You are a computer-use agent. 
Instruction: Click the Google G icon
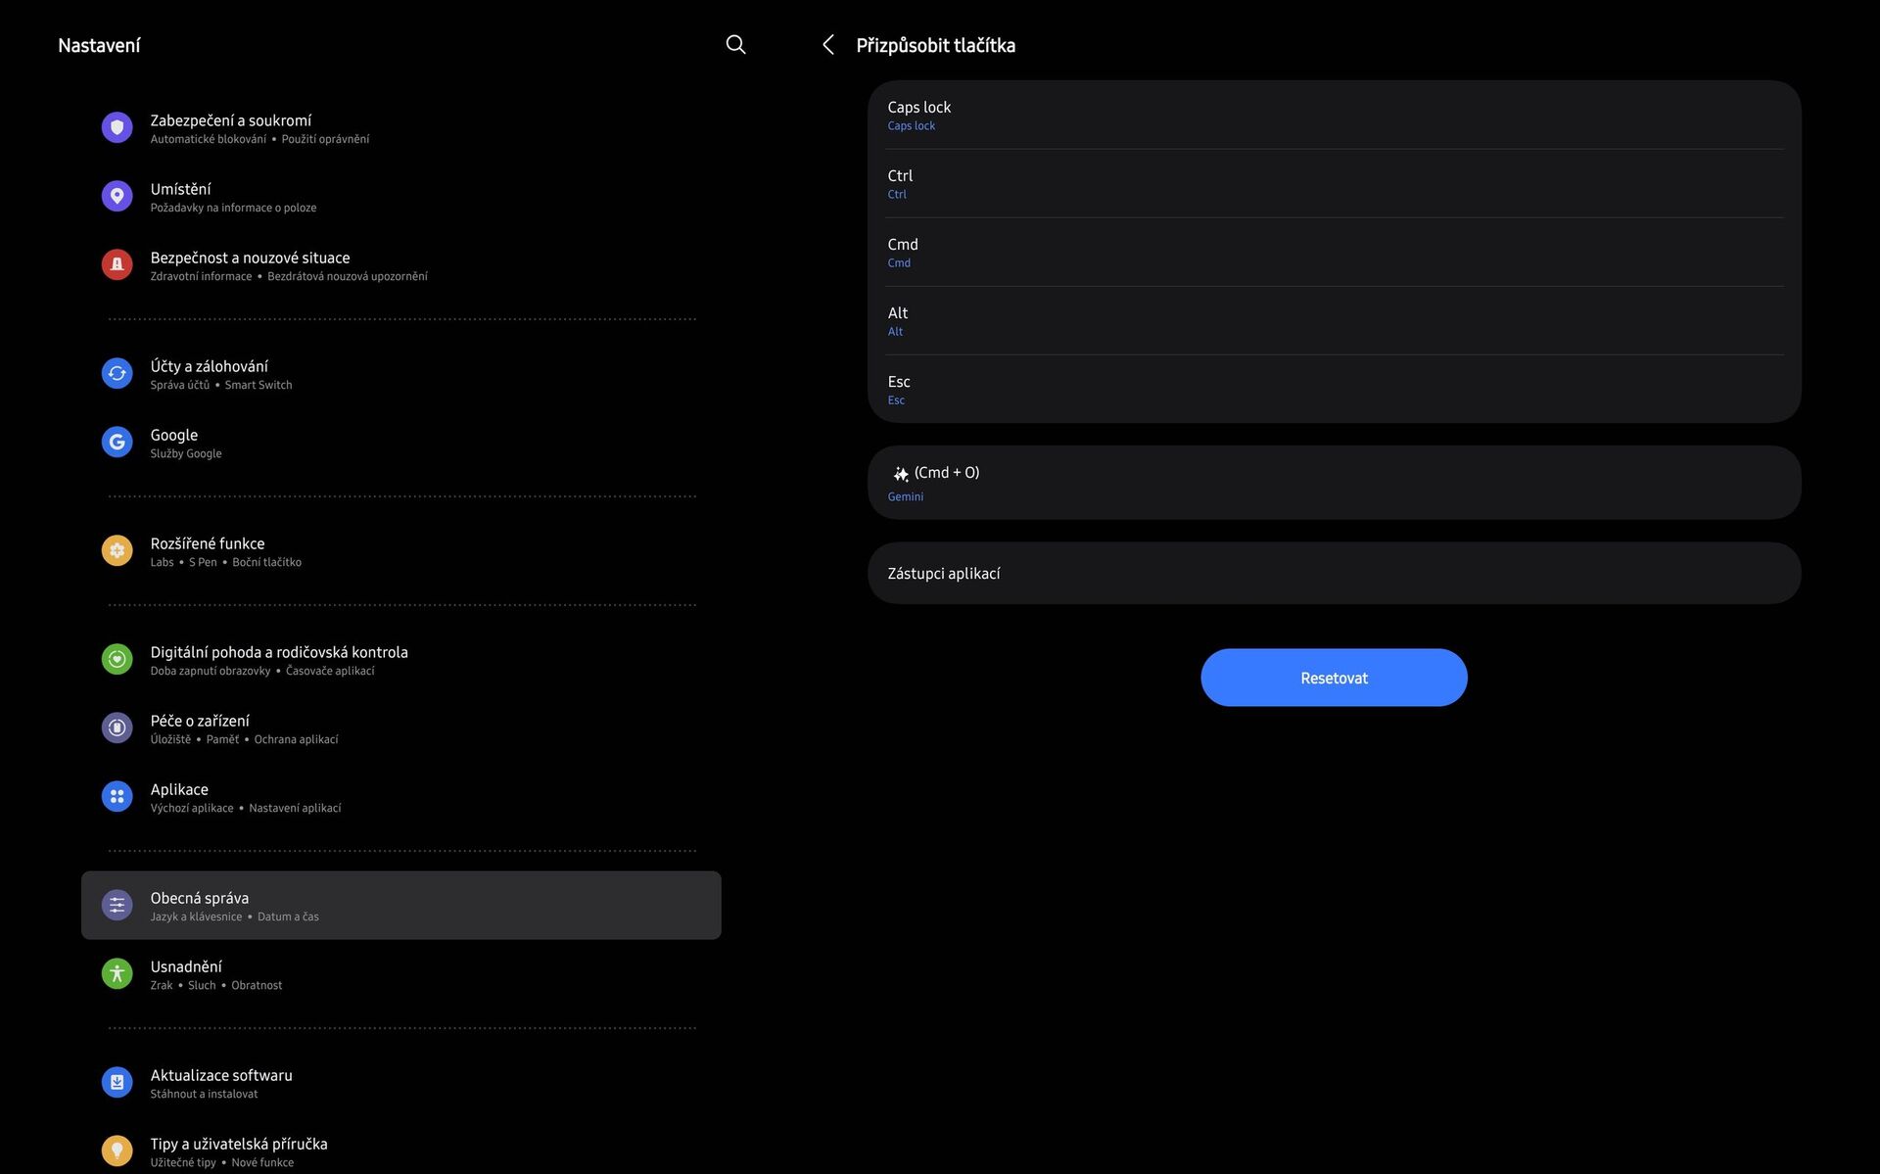coord(117,443)
